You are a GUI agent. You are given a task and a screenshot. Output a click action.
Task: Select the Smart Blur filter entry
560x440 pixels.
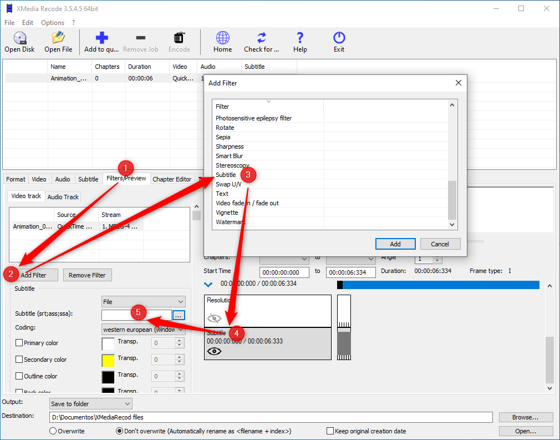(230, 156)
